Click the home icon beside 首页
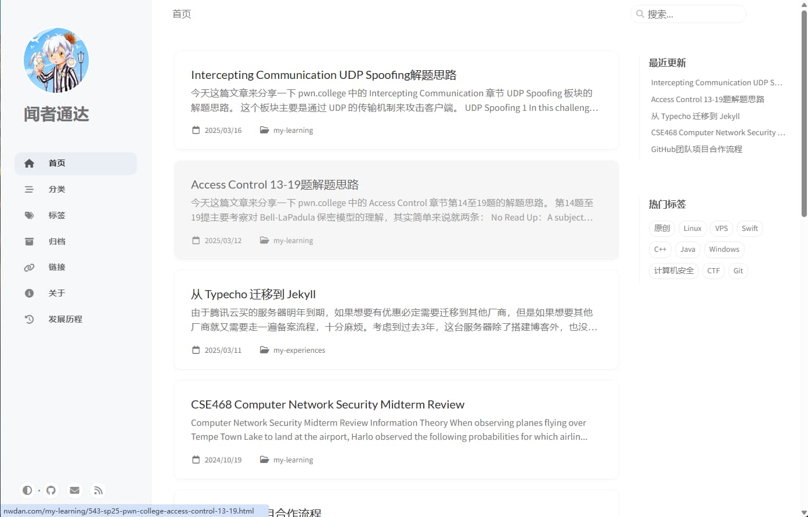Viewport: 808px width, 517px height. (29, 163)
